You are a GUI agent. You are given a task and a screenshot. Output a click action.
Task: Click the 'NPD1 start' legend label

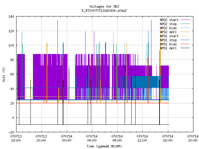169,36
